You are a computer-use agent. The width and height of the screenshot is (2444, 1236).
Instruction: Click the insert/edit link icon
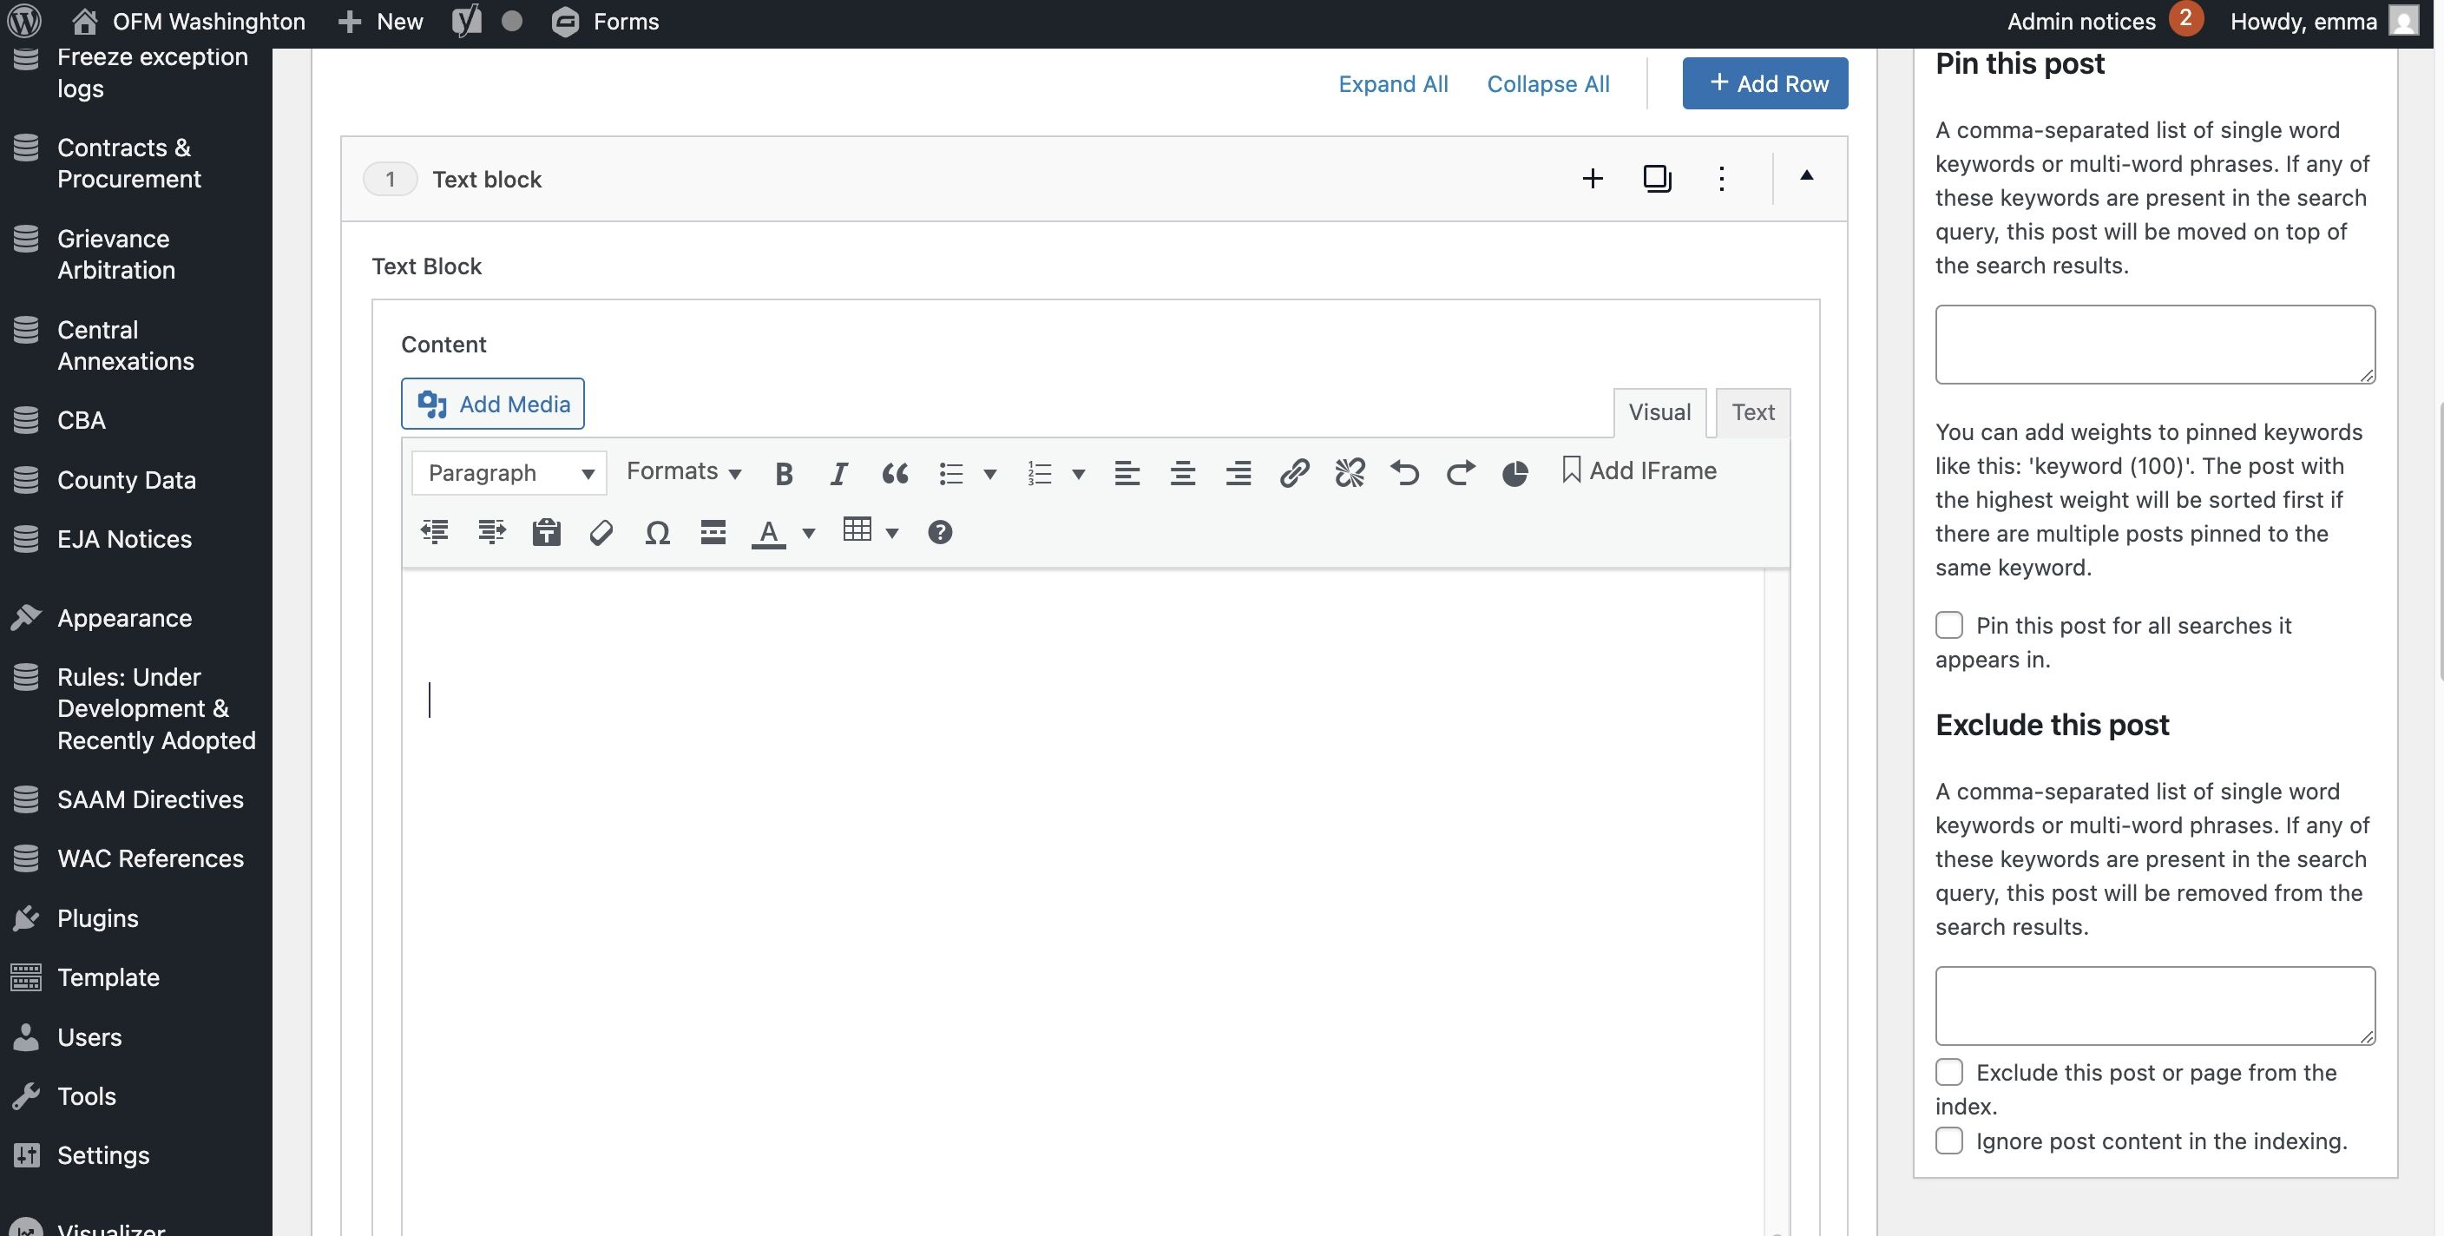point(1294,472)
